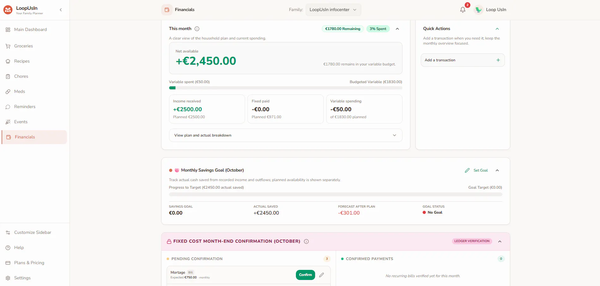
Task: Click the Ledger Verification badge
Action: [x=472, y=241]
